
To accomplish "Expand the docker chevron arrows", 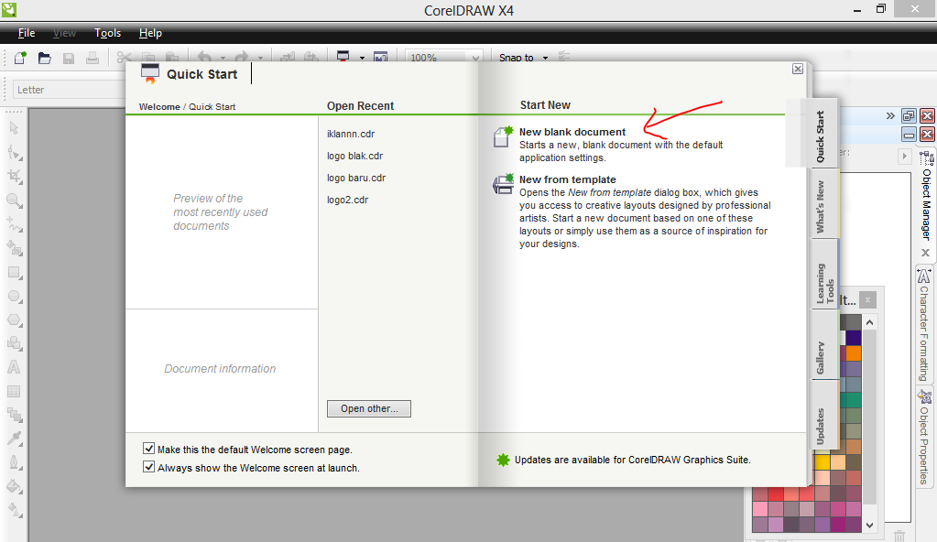I will pos(890,116).
